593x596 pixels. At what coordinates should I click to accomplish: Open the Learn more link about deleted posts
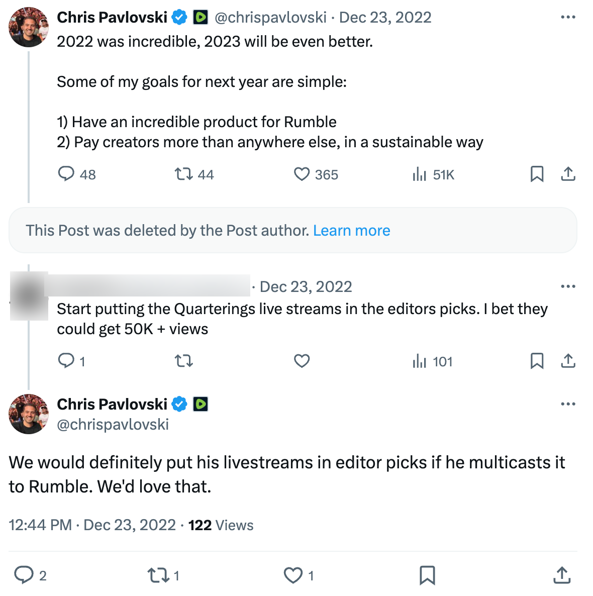pyautogui.click(x=352, y=230)
